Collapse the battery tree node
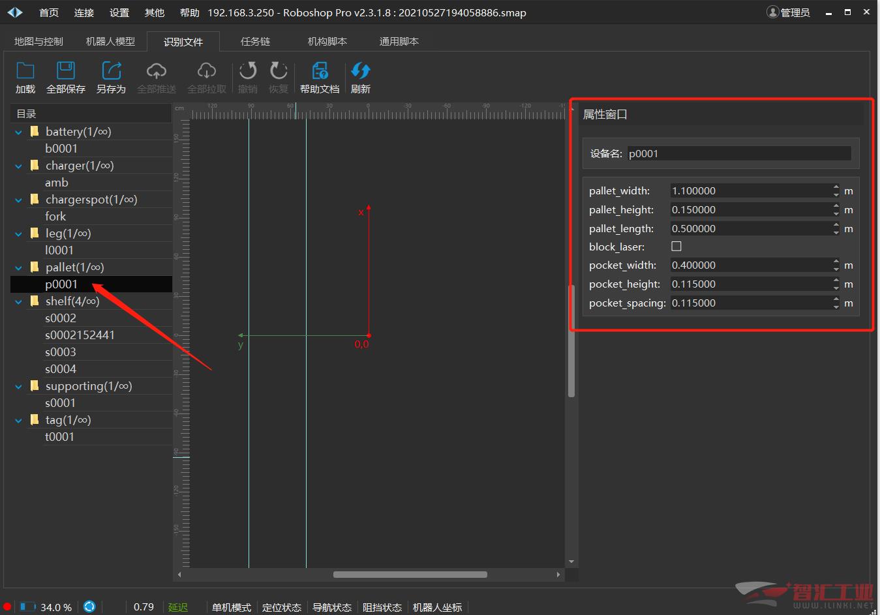880x615 pixels. (18, 132)
